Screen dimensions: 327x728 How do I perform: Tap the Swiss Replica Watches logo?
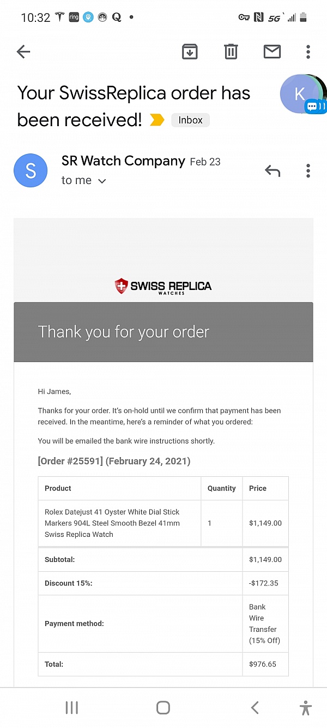tap(163, 286)
